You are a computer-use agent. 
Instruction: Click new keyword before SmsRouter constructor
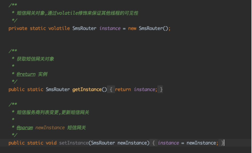point(132,29)
